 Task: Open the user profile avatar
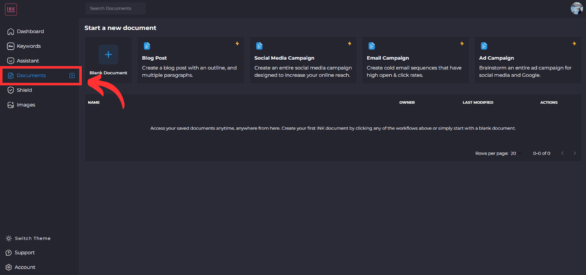point(577,8)
